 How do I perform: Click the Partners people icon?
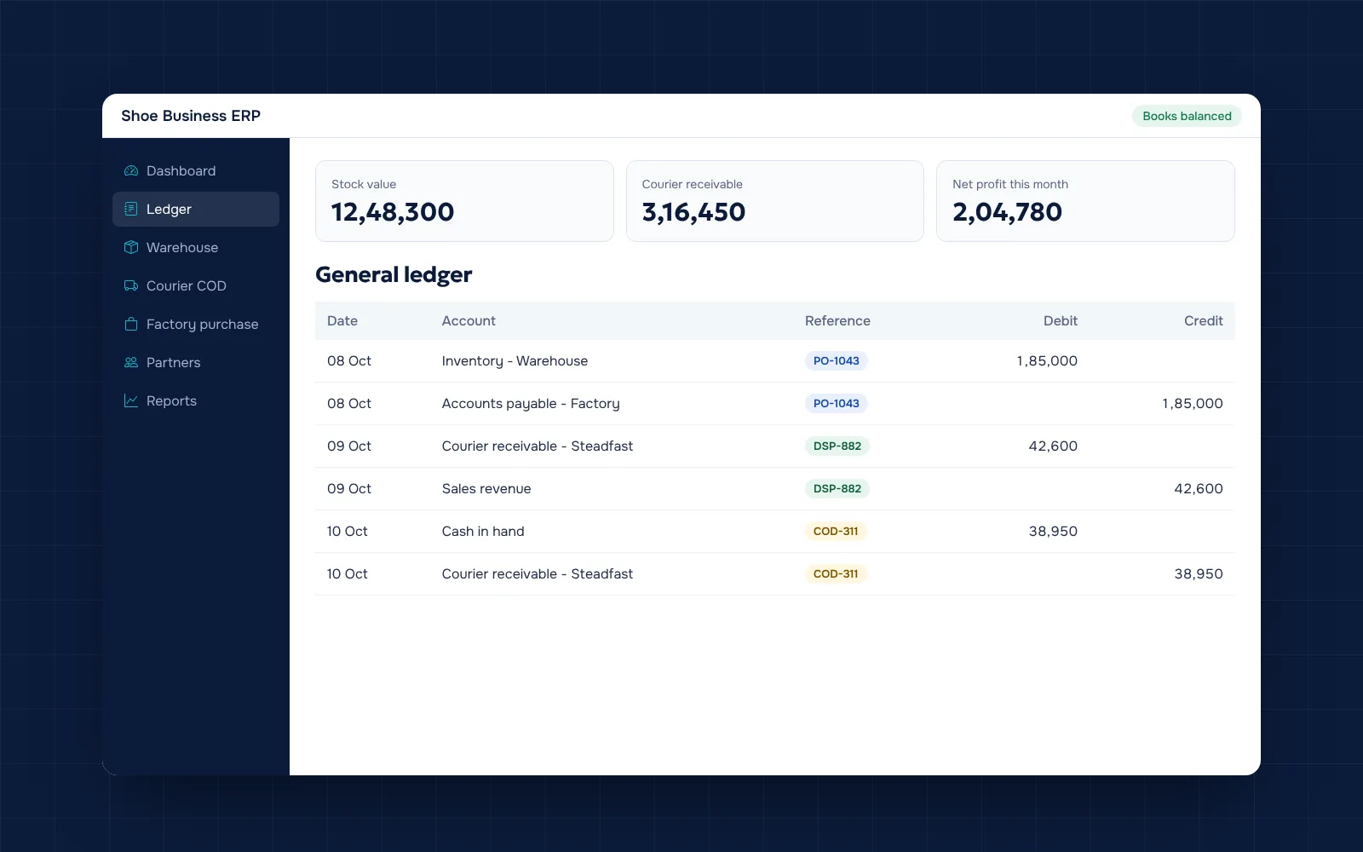click(131, 362)
